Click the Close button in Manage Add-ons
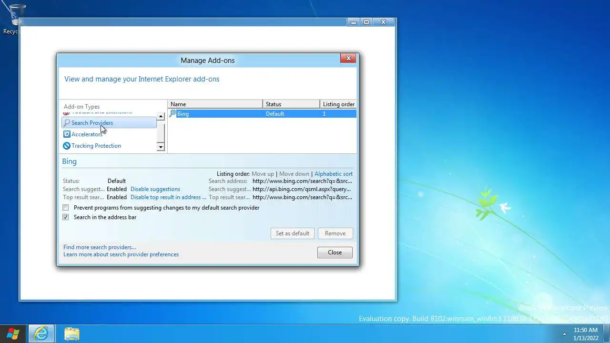Screen dimensions: 610x343 click(335, 252)
